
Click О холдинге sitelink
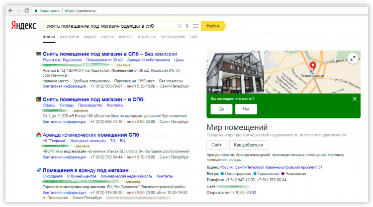[53, 176]
